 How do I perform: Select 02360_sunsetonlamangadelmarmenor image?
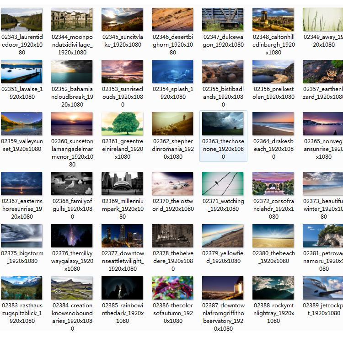point(72,123)
